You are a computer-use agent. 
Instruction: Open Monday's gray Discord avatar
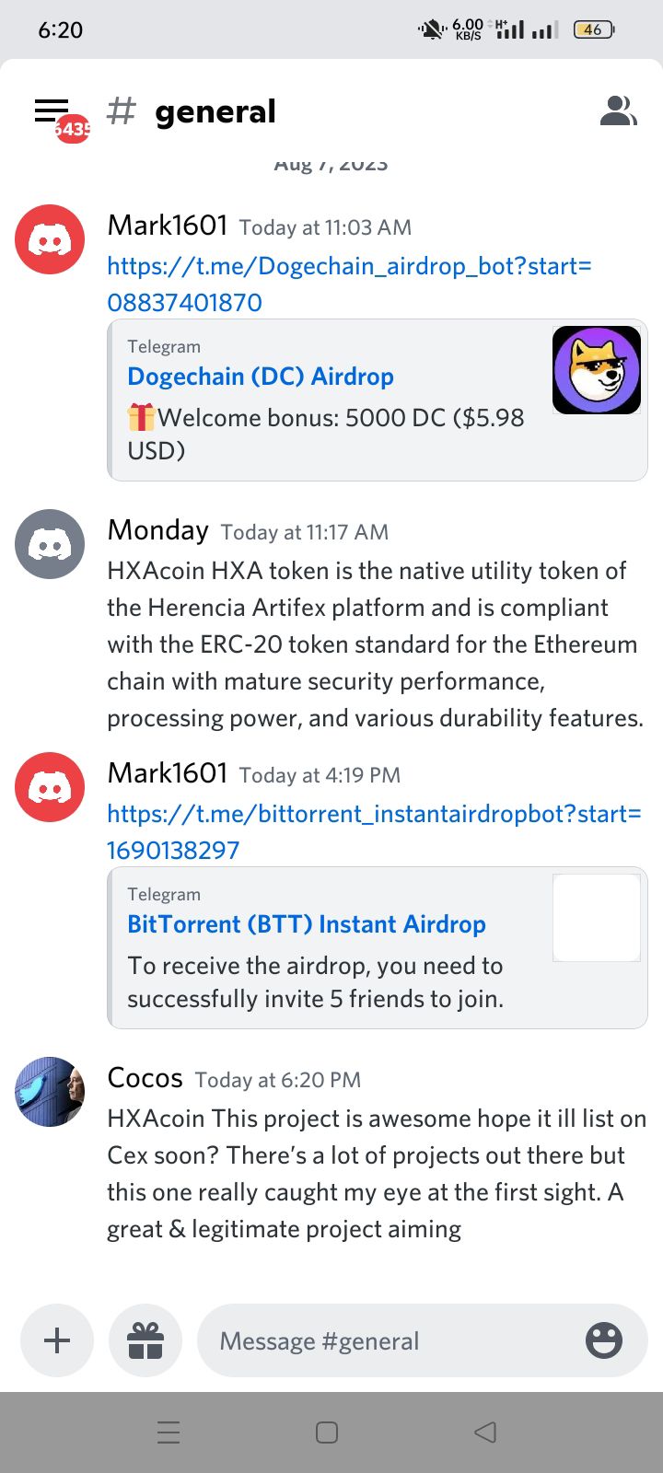(50, 544)
